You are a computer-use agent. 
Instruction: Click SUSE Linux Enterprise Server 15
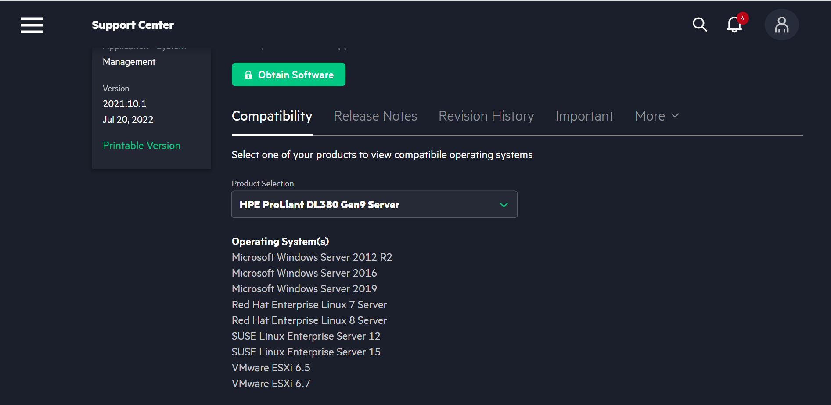pos(306,352)
